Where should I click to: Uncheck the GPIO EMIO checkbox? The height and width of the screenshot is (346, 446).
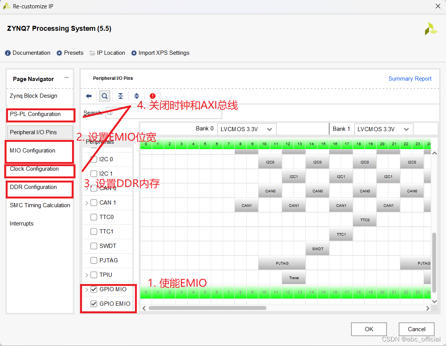click(x=93, y=304)
